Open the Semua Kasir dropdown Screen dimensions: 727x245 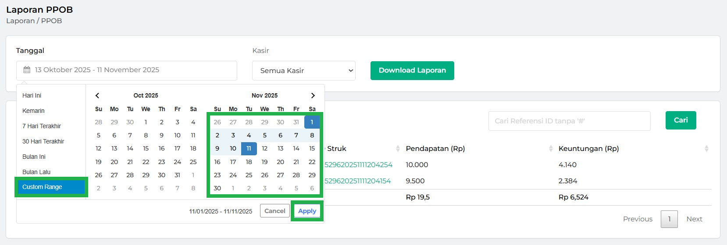point(303,70)
